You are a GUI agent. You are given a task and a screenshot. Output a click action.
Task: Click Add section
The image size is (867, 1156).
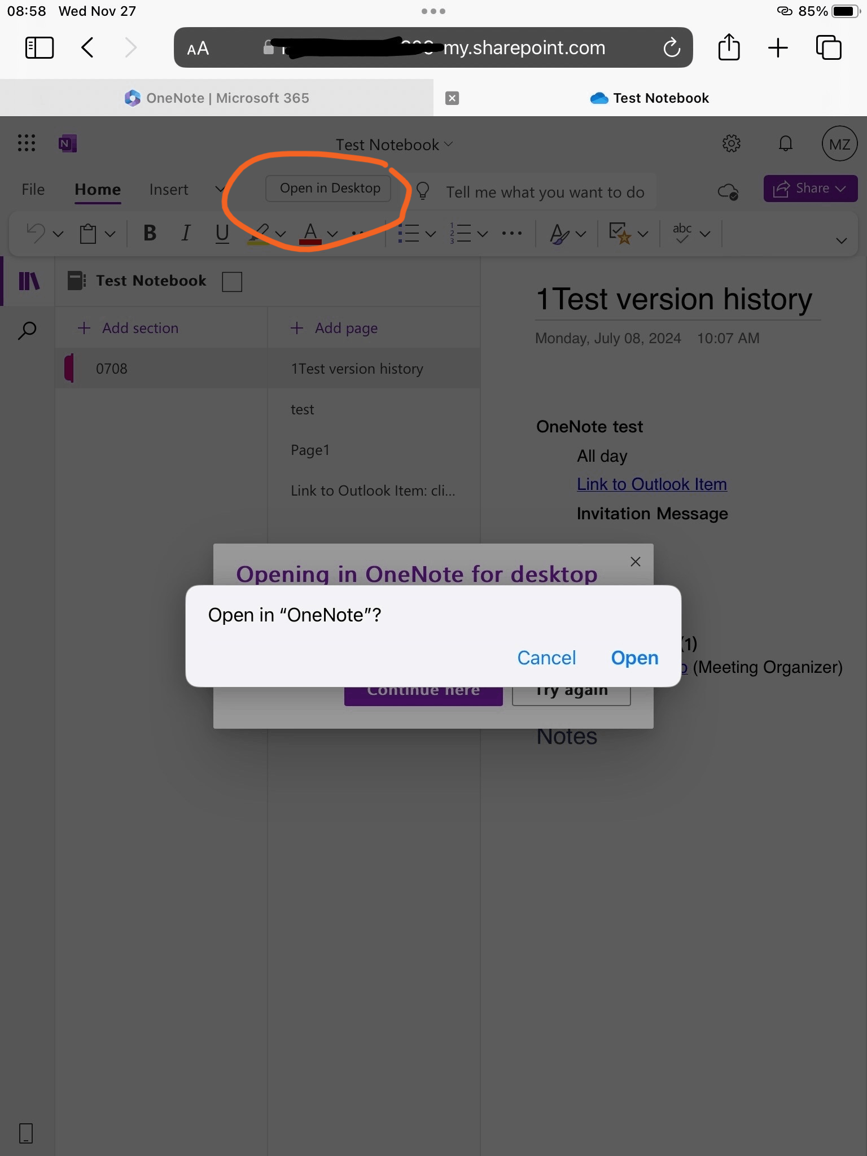pyautogui.click(x=128, y=328)
